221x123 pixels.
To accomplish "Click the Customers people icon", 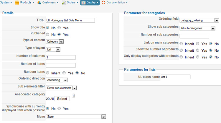I will pyautogui.click(x=39, y=3).
